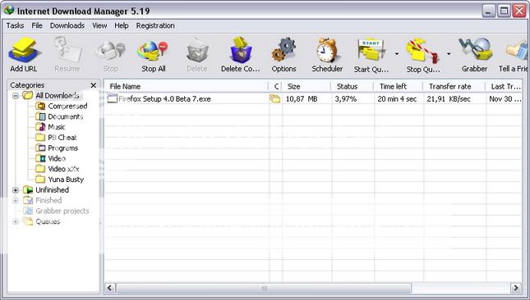Open the Grabber tool icon

pyautogui.click(x=475, y=50)
